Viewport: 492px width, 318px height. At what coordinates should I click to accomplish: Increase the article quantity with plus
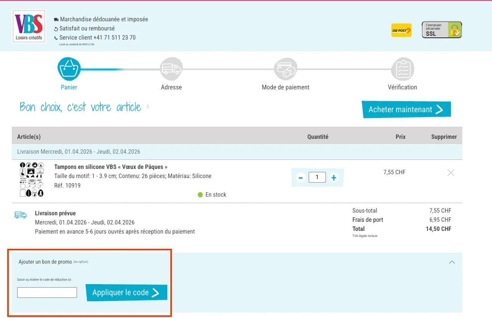333,177
